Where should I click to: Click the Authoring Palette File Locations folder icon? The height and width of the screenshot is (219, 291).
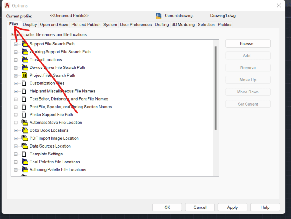click(x=25, y=169)
